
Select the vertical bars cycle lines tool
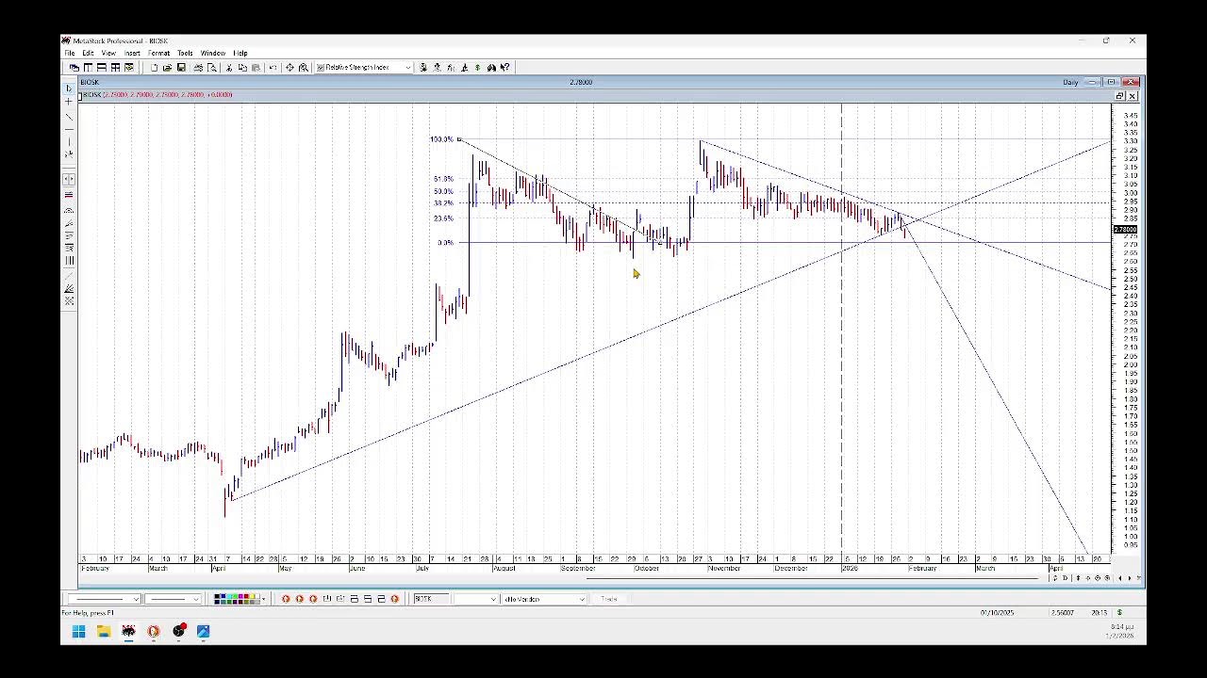(x=69, y=261)
